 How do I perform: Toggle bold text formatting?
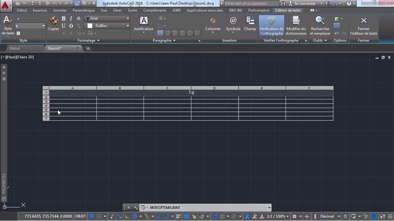pos(64,19)
